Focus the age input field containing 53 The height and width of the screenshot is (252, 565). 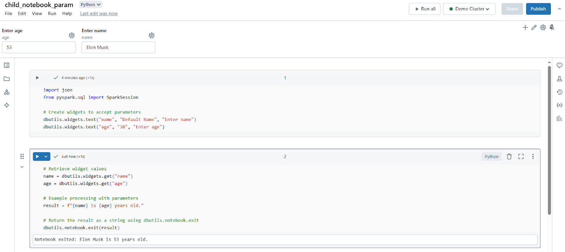pyautogui.click(x=39, y=48)
